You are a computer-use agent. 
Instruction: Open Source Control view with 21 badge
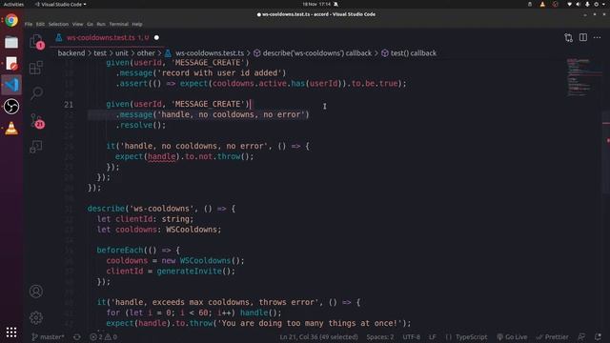click(37, 121)
